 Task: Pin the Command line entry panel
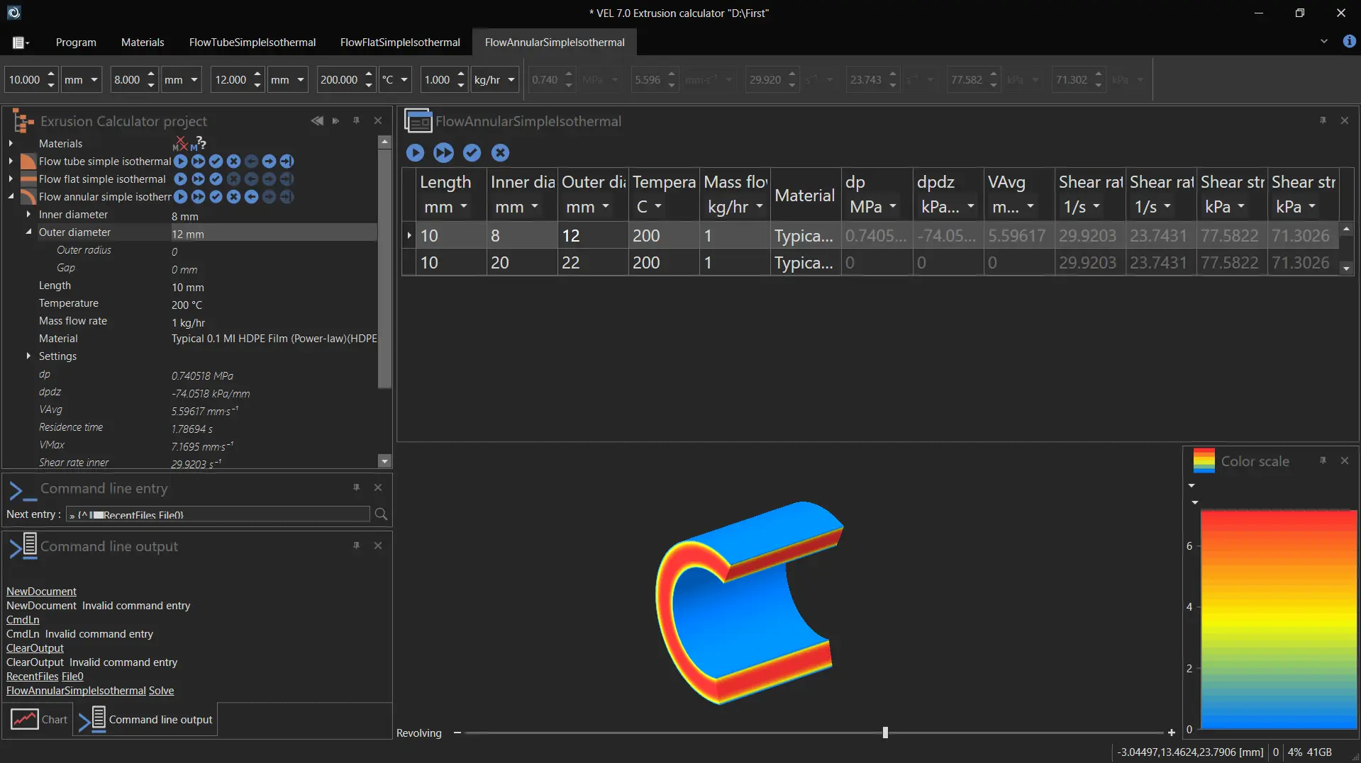point(357,488)
